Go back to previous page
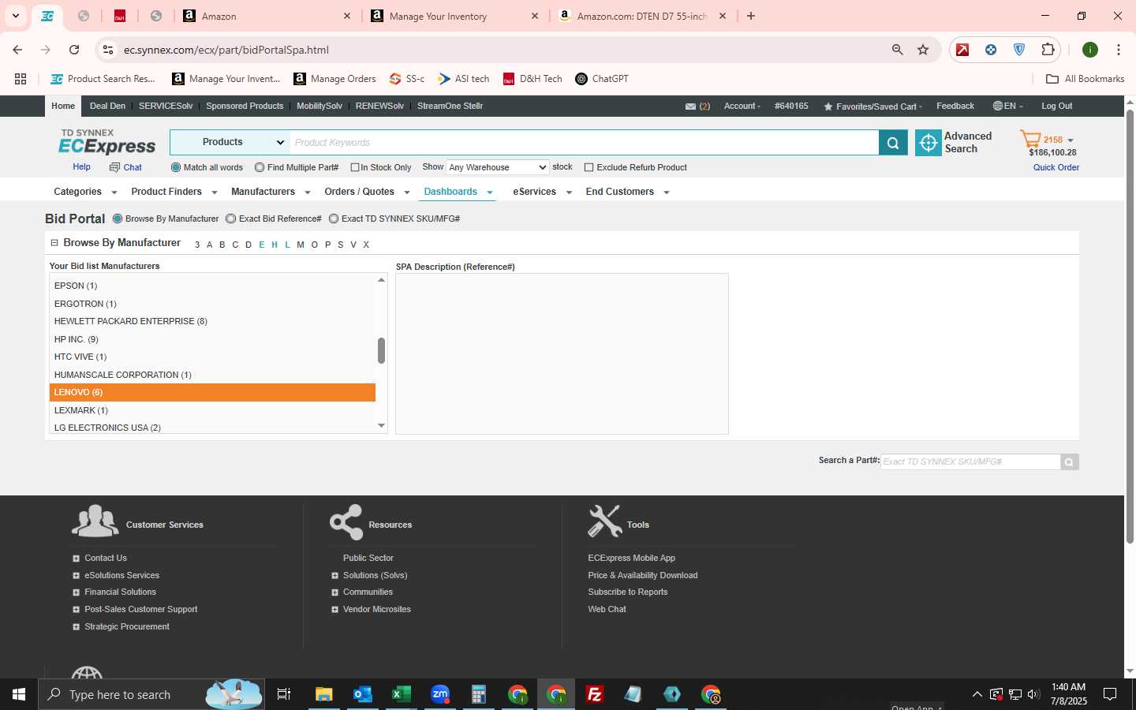This screenshot has width=1136, height=710. coord(17,50)
